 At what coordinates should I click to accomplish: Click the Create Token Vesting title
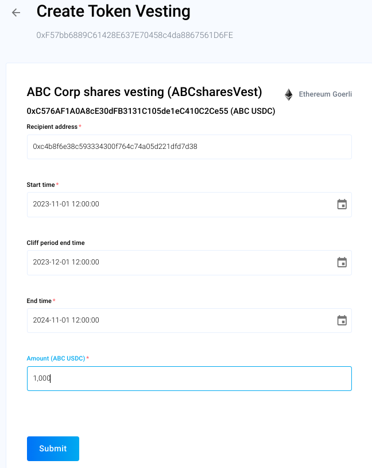pyautogui.click(x=113, y=11)
